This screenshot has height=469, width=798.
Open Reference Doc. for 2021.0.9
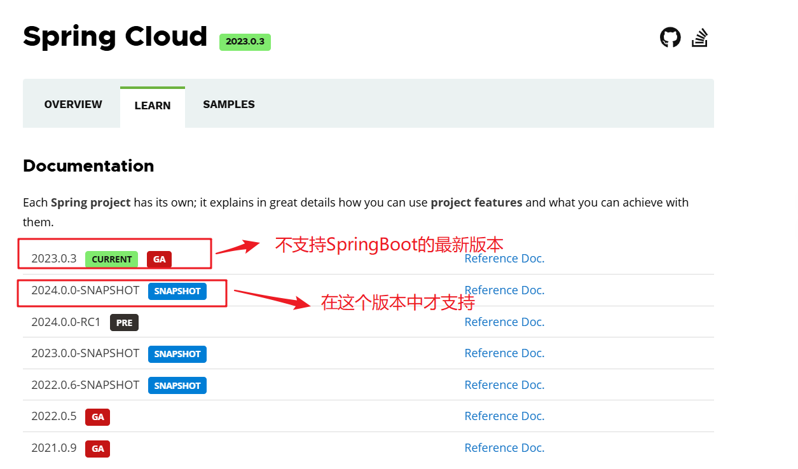(504, 448)
